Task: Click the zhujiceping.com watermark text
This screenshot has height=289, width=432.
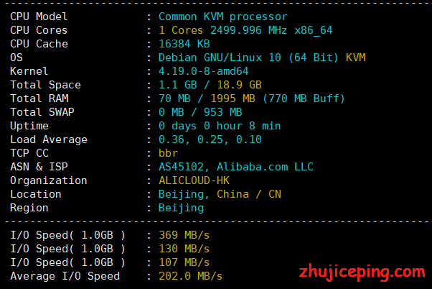Action: coord(362,272)
